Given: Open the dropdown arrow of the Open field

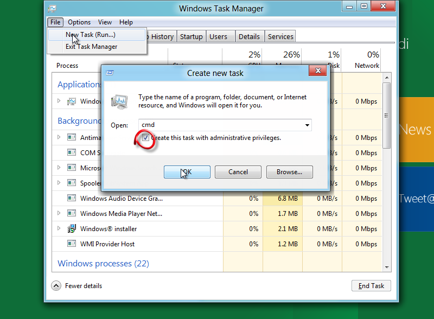Looking at the screenshot, I should tap(307, 125).
